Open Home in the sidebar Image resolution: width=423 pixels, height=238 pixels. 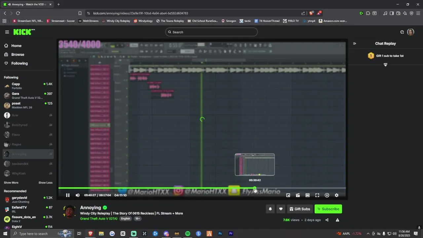[x=28, y=46]
